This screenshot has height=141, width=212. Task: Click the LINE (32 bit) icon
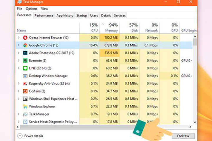tap(25, 68)
